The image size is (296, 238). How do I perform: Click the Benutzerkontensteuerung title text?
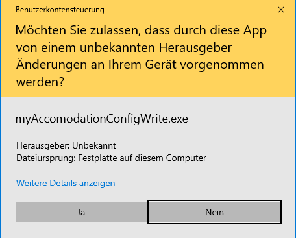pyautogui.click(x=60, y=10)
